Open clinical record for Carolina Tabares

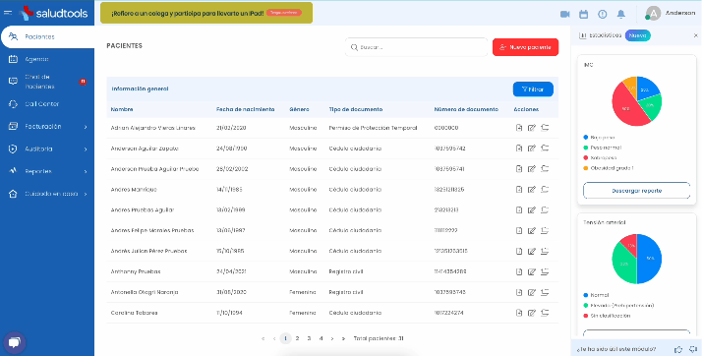519,313
